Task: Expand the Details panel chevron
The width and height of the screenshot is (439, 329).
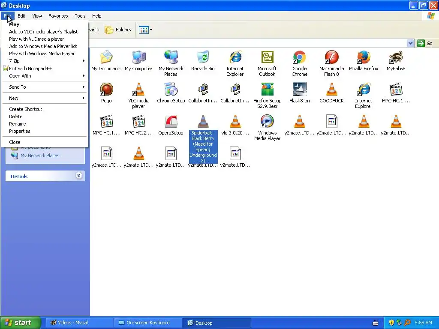Action: click(79, 176)
